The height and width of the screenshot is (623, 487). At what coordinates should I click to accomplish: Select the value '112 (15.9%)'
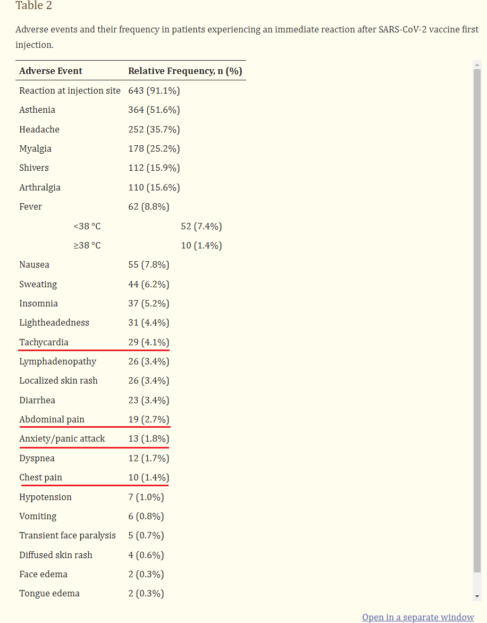pos(154,168)
